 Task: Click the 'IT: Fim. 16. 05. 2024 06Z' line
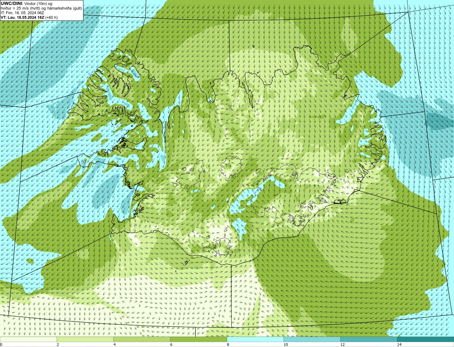[x=22, y=13]
